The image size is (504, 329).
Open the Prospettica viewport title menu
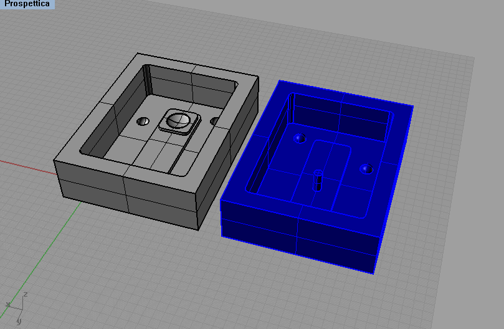pos(27,4)
